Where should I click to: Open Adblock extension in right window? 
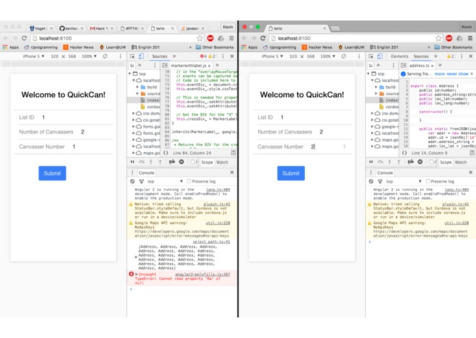[449, 38]
